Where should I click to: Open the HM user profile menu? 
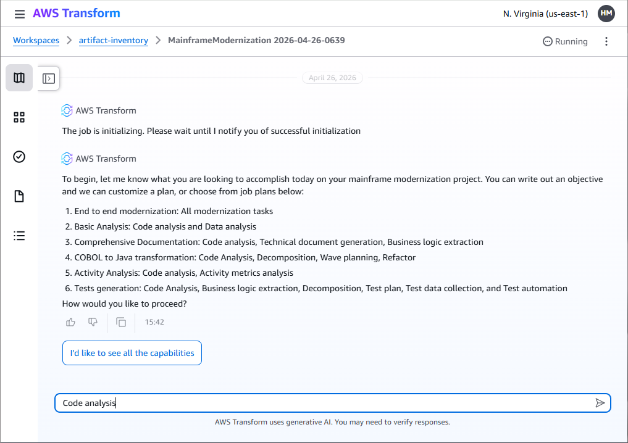(606, 14)
